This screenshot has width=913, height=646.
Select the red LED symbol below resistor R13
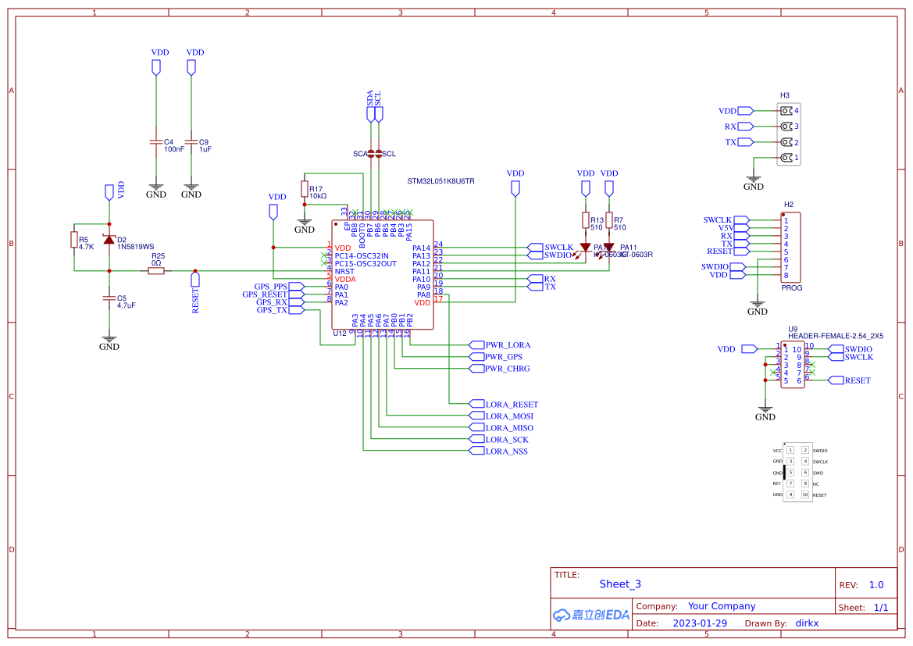[x=585, y=248]
